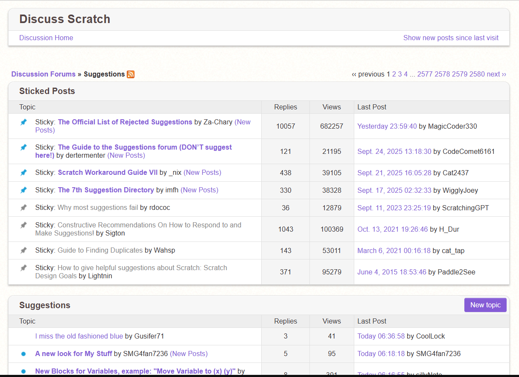Jump to last page 2580
Image resolution: width=519 pixels, height=377 pixels.
point(477,74)
